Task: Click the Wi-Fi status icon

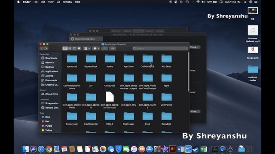Action: pyautogui.click(x=198, y=2)
